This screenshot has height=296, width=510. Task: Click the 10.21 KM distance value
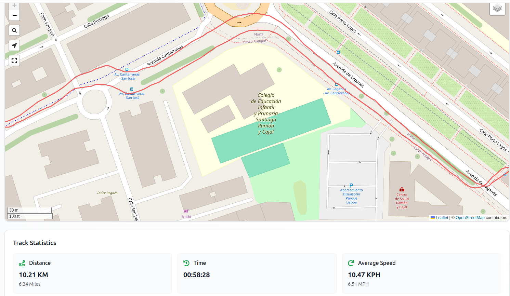[34, 275]
